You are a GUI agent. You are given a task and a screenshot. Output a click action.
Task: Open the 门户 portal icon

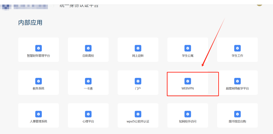pos(138,81)
